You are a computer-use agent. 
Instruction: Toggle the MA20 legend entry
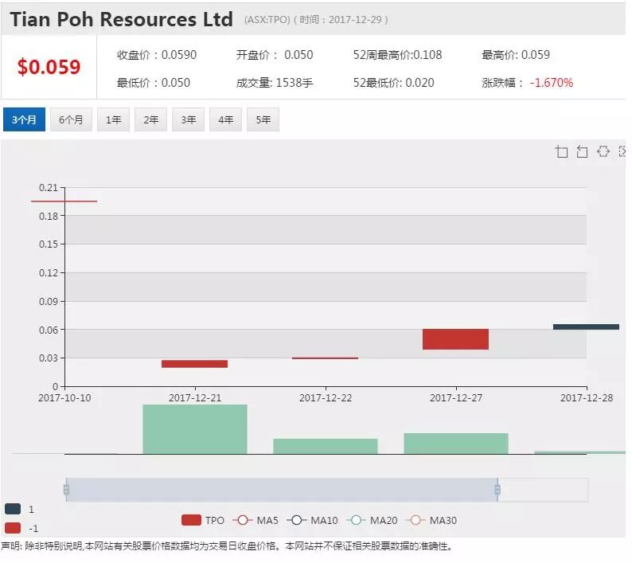(x=372, y=520)
